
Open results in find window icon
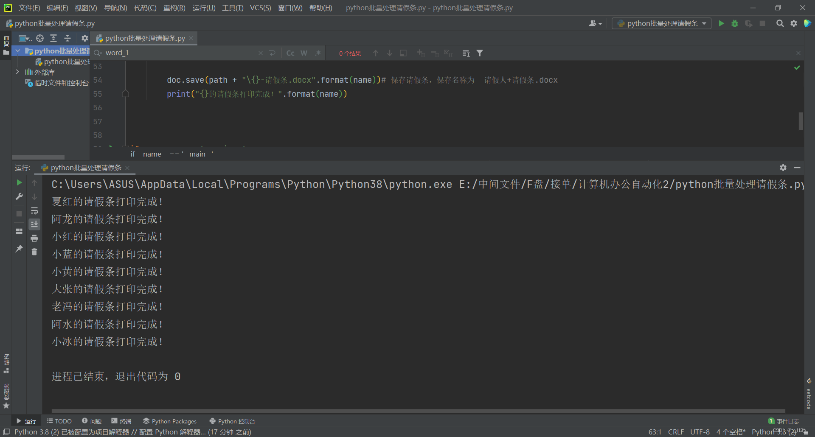466,53
